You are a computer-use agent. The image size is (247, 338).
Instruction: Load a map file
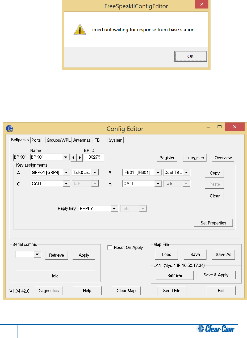(x=167, y=254)
